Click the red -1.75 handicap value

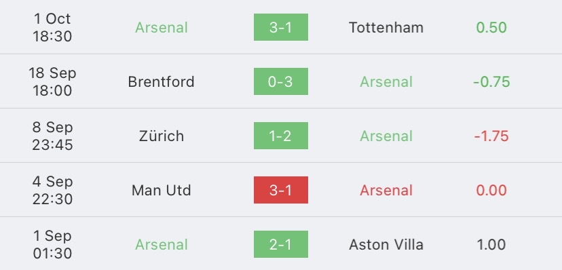pos(491,136)
